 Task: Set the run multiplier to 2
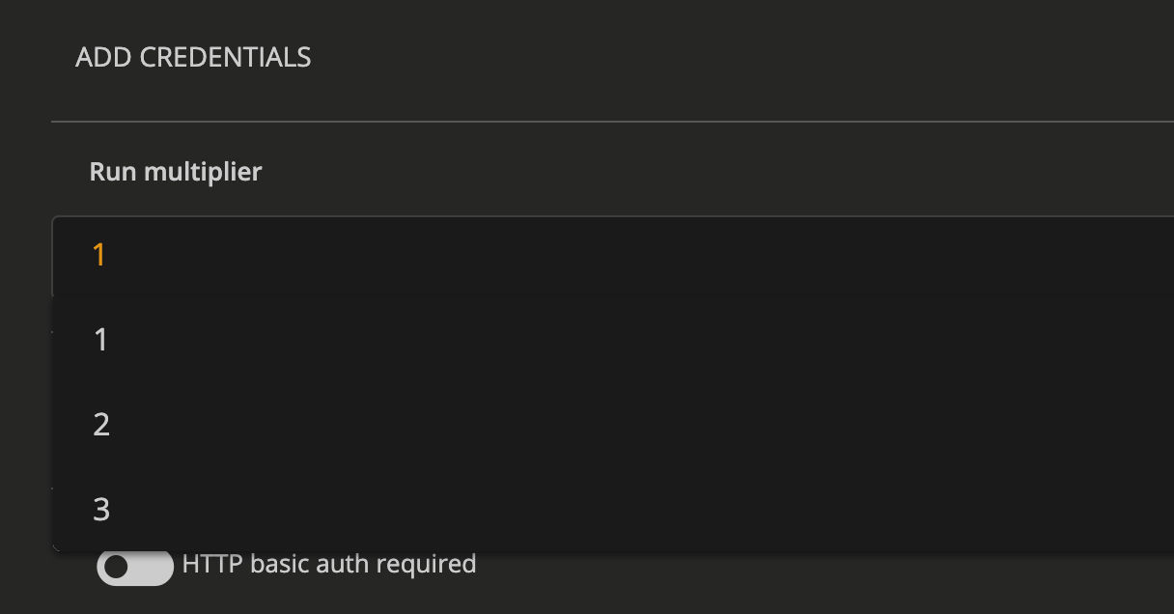pyautogui.click(x=101, y=425)
